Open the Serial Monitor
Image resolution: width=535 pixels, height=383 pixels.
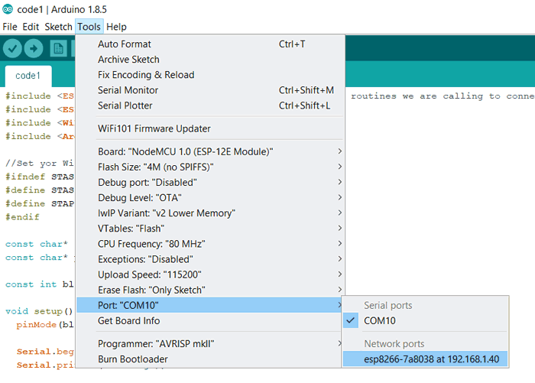pyautogui.click(x=210, y=90)
